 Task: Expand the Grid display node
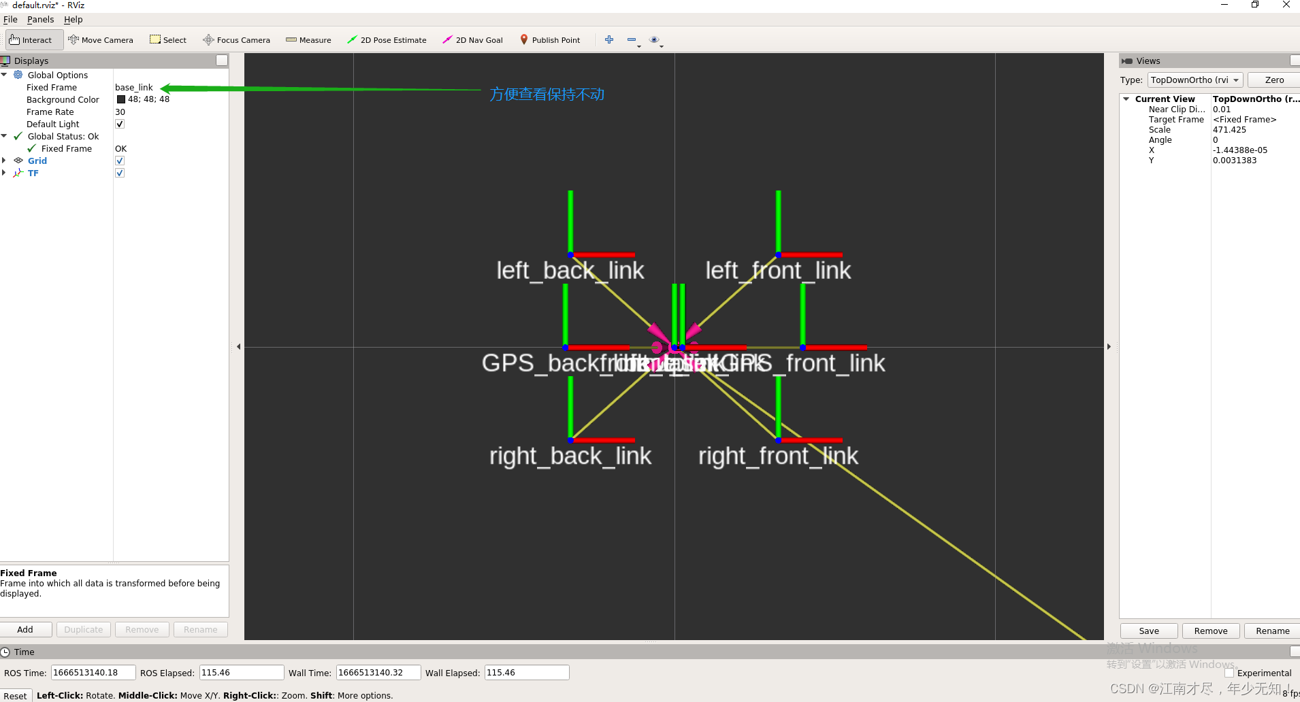click(4, 161)
